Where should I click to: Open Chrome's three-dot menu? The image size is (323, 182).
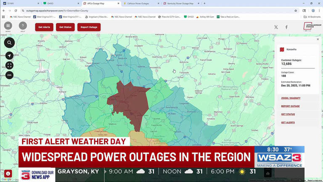pyautogui.click(x=320, y=11)
